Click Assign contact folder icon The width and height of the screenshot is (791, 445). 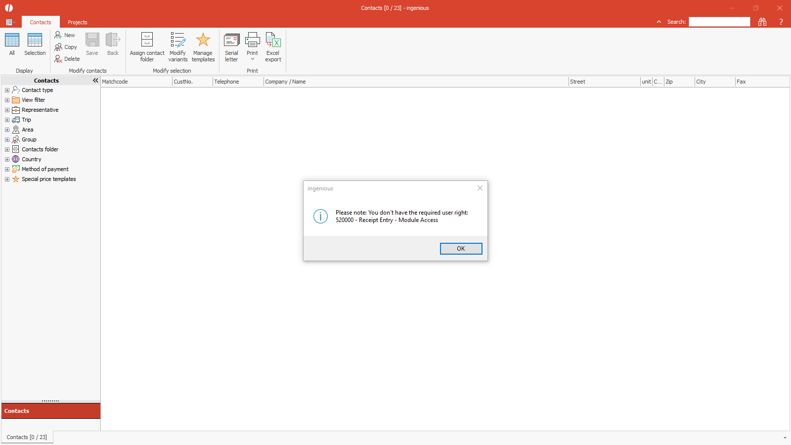147,41
